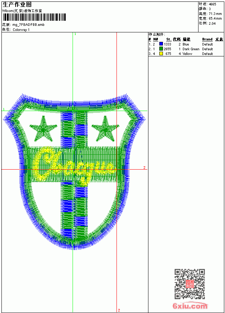Click the Wilcom studio name line

(x=22, y=11)
